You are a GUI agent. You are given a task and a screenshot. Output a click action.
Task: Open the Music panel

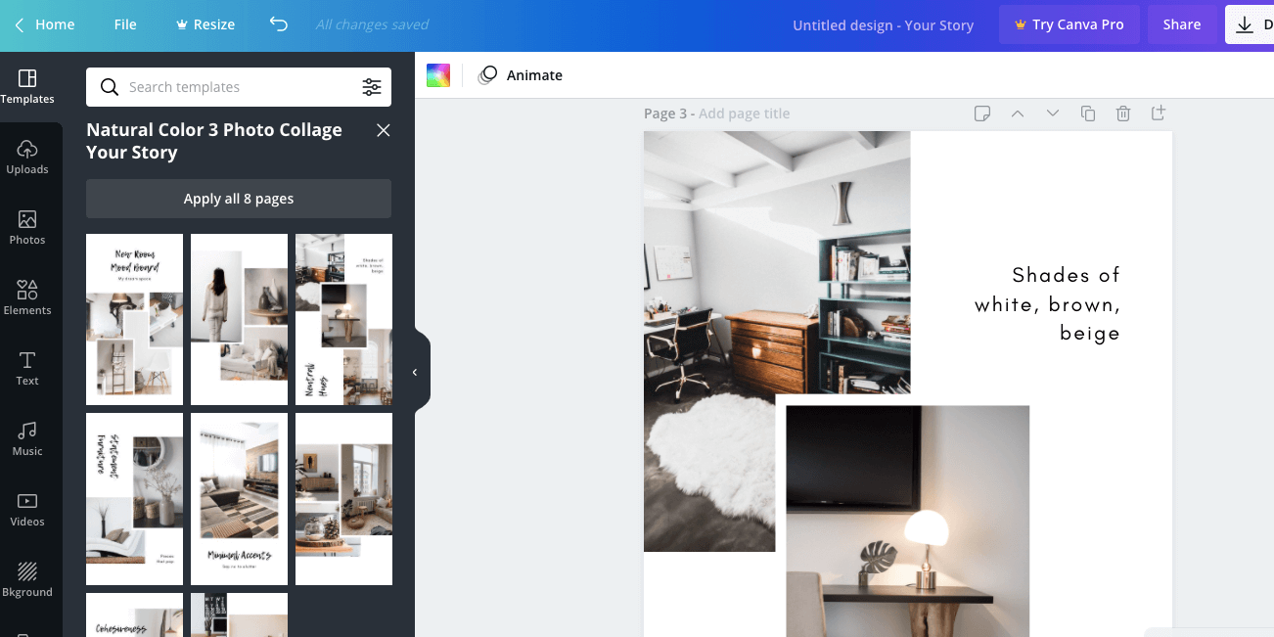point(27,438)
